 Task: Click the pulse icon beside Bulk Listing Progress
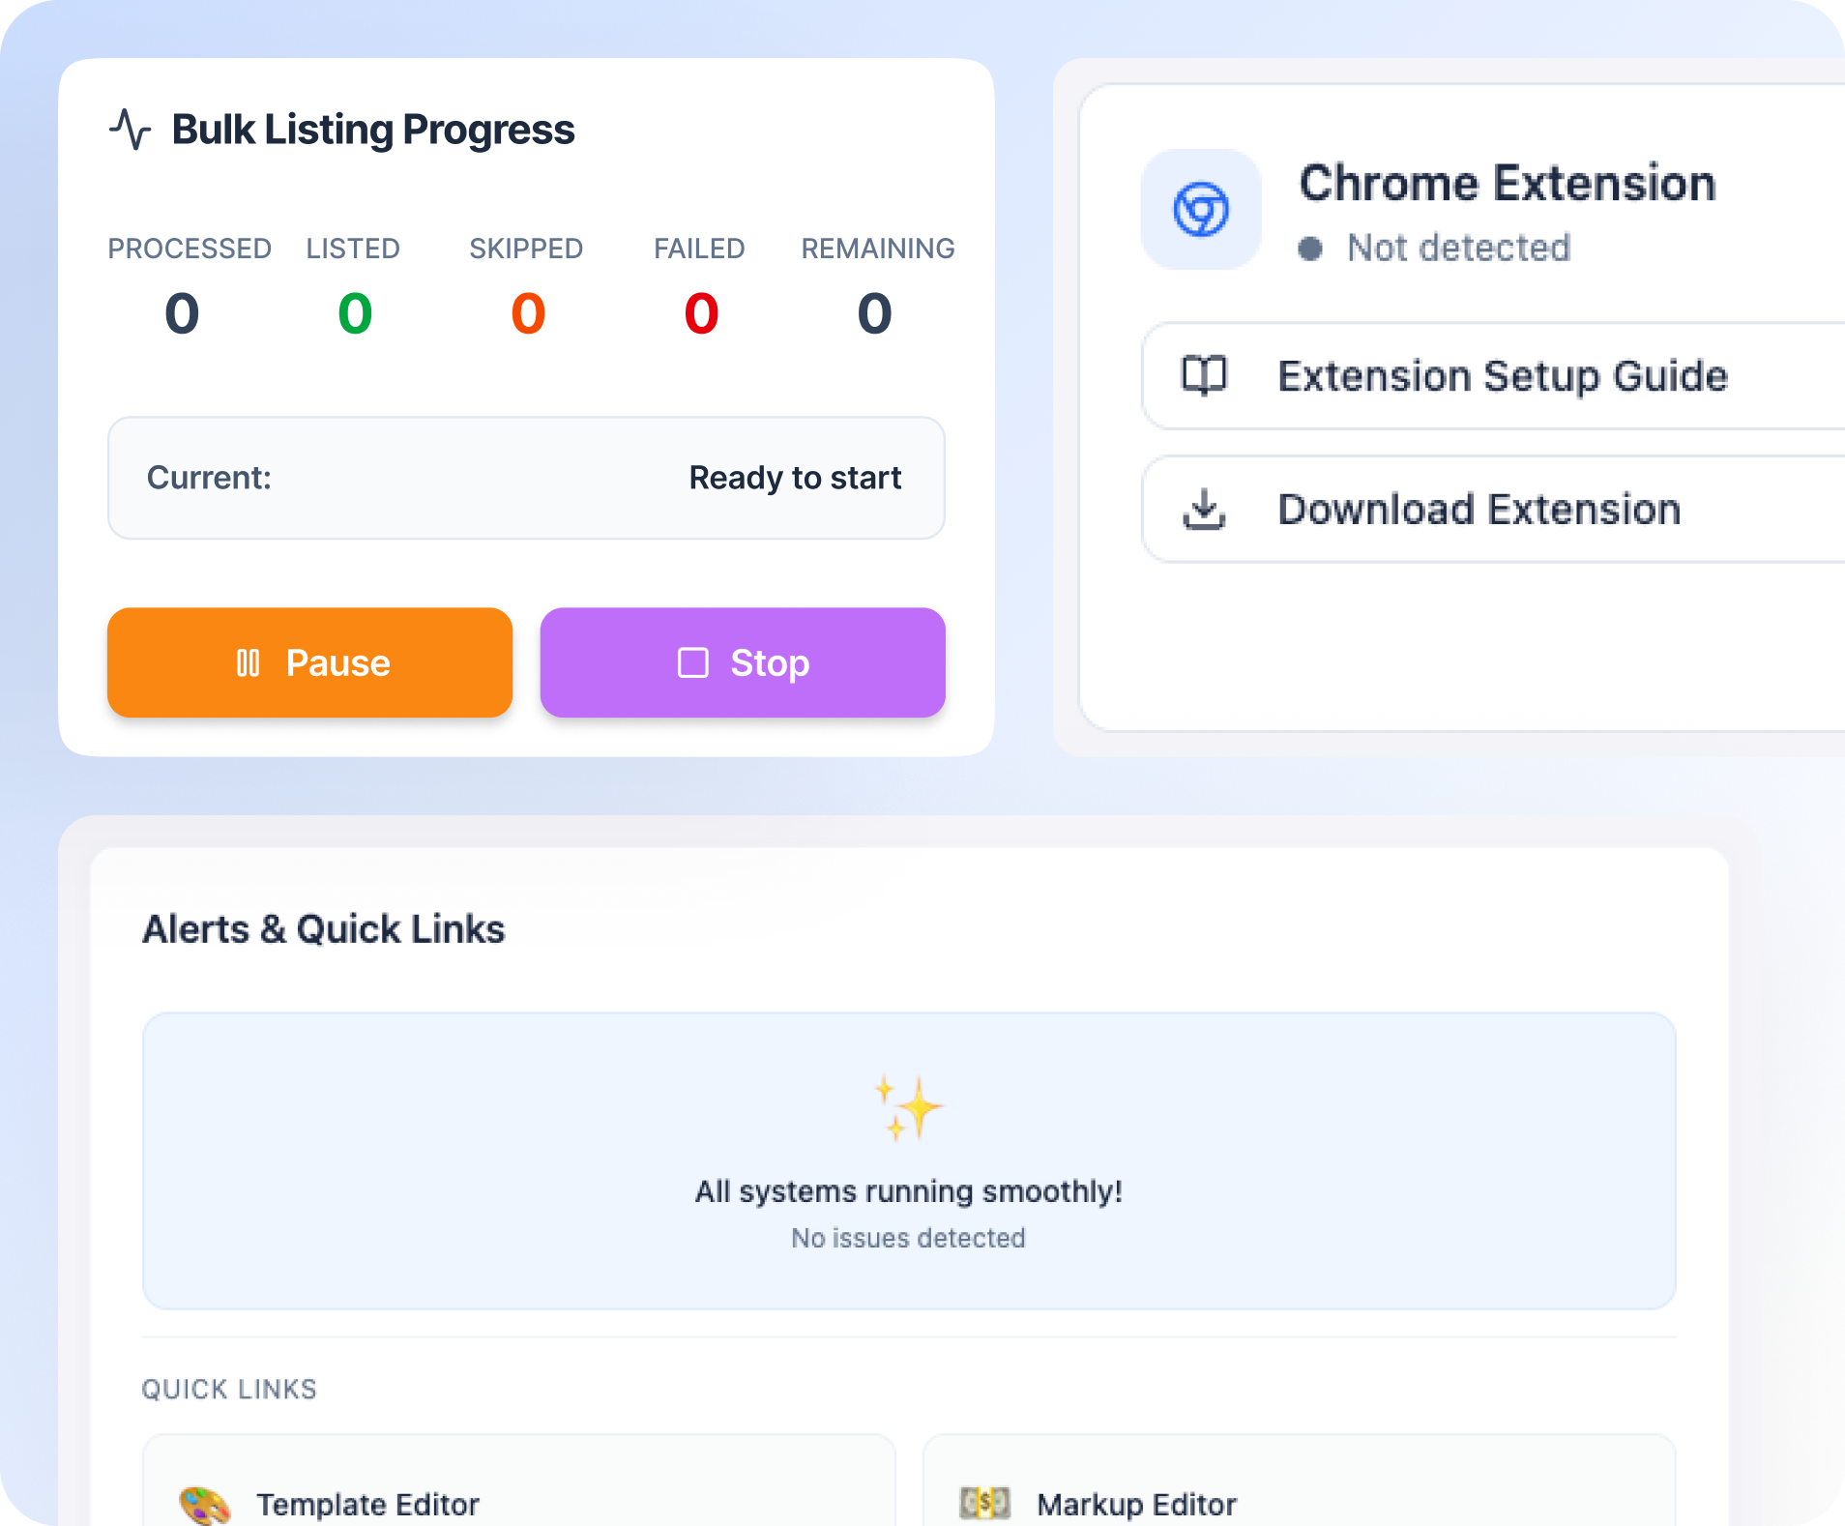(x=130, y=130)
